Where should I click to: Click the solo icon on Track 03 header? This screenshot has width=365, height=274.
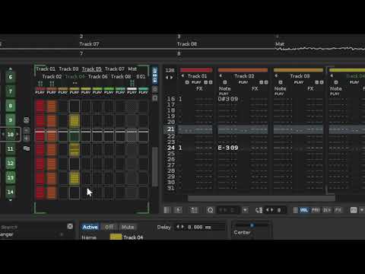coord(281,82)
